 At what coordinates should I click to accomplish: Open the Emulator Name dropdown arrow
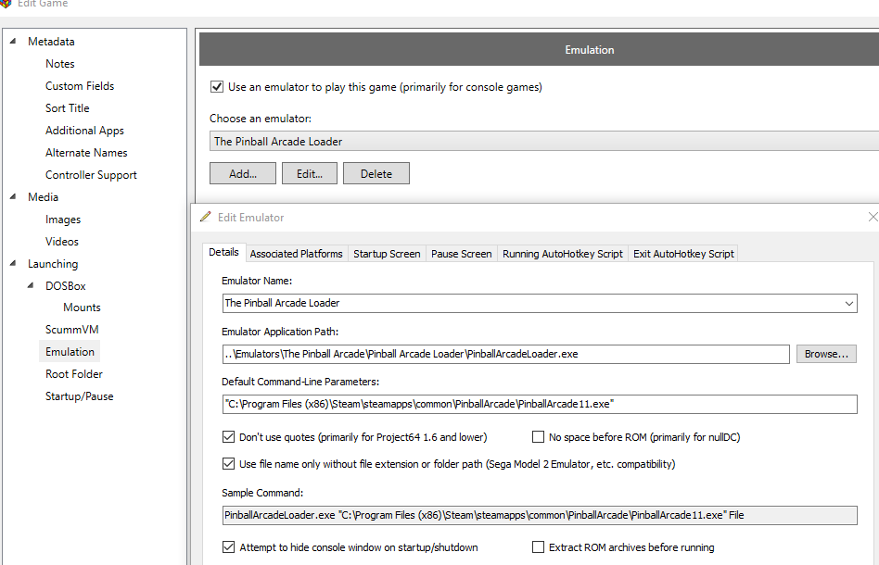pos(848,304)
